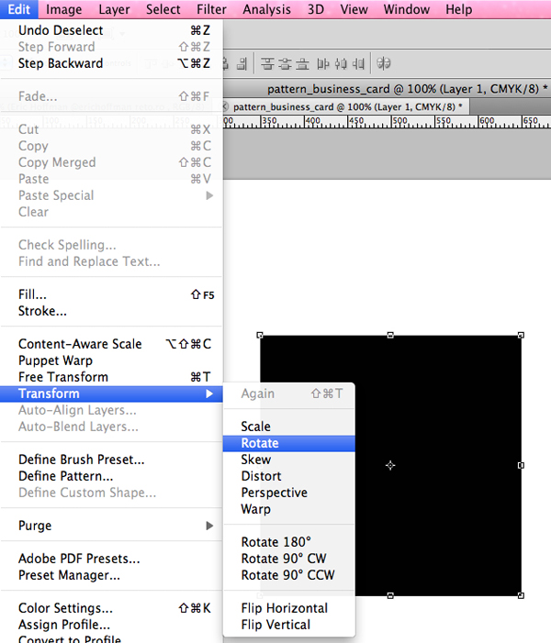Choose Undo Deselect
Screen dimensions: 551x643
pyautogui.click(x=111, y=30)
